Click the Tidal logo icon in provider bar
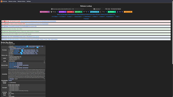Screen dimensions: 173x97 pyautogui.click(x=84, y=12)
